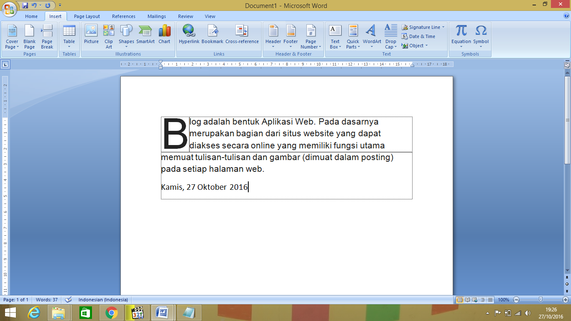Click the Windows Start button

[x=10, y=313]
